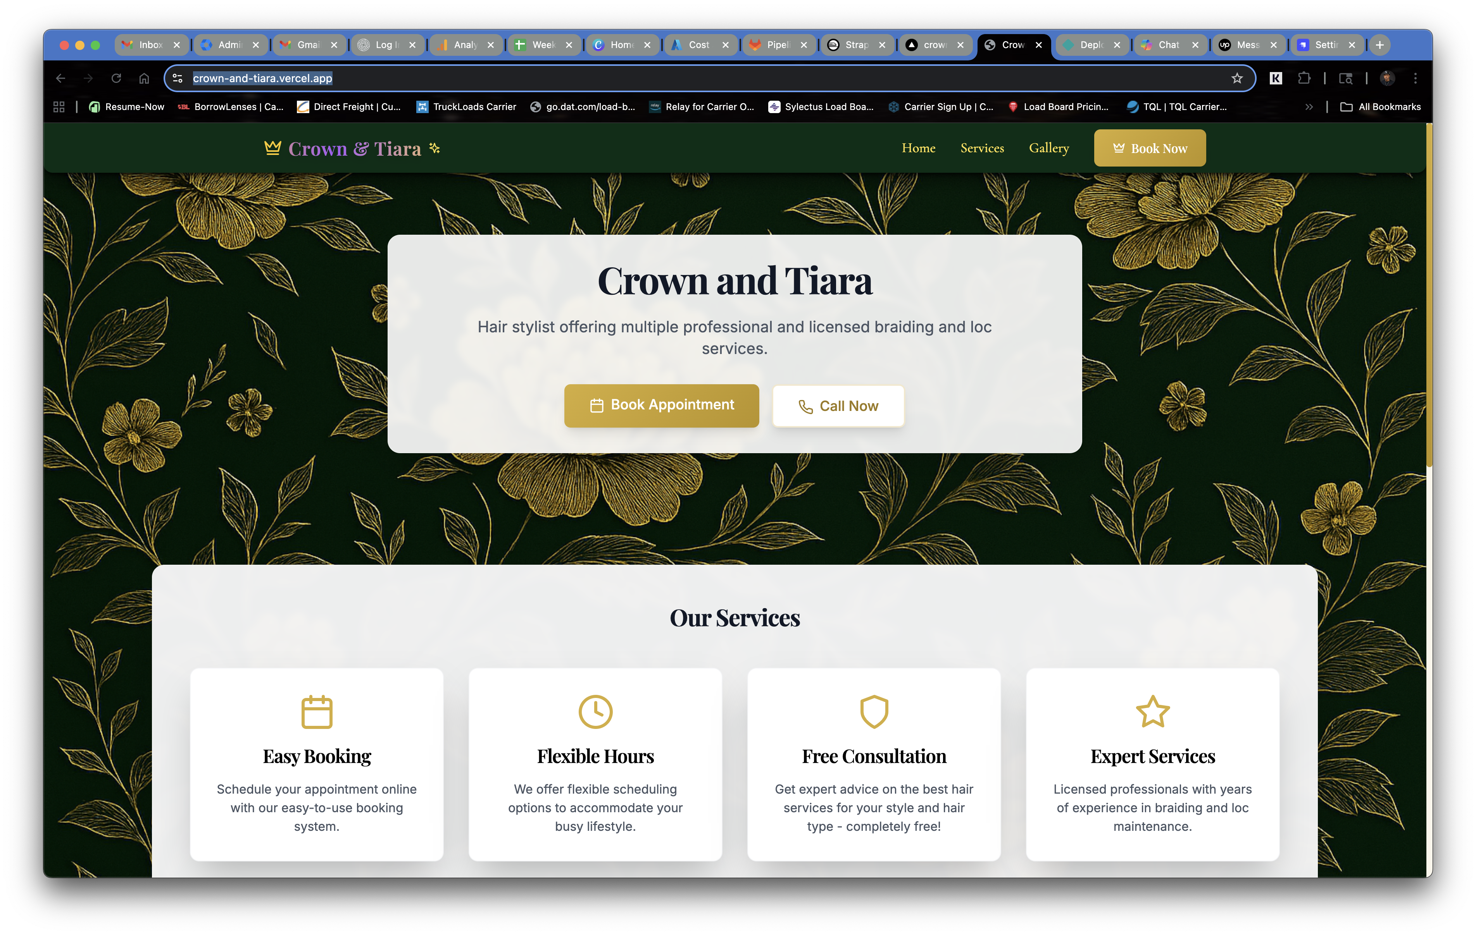This screenshot has width=1476, height=935.
Task: Expand the hidden bookmarks overflow chevron
Action: point(1309,107)
